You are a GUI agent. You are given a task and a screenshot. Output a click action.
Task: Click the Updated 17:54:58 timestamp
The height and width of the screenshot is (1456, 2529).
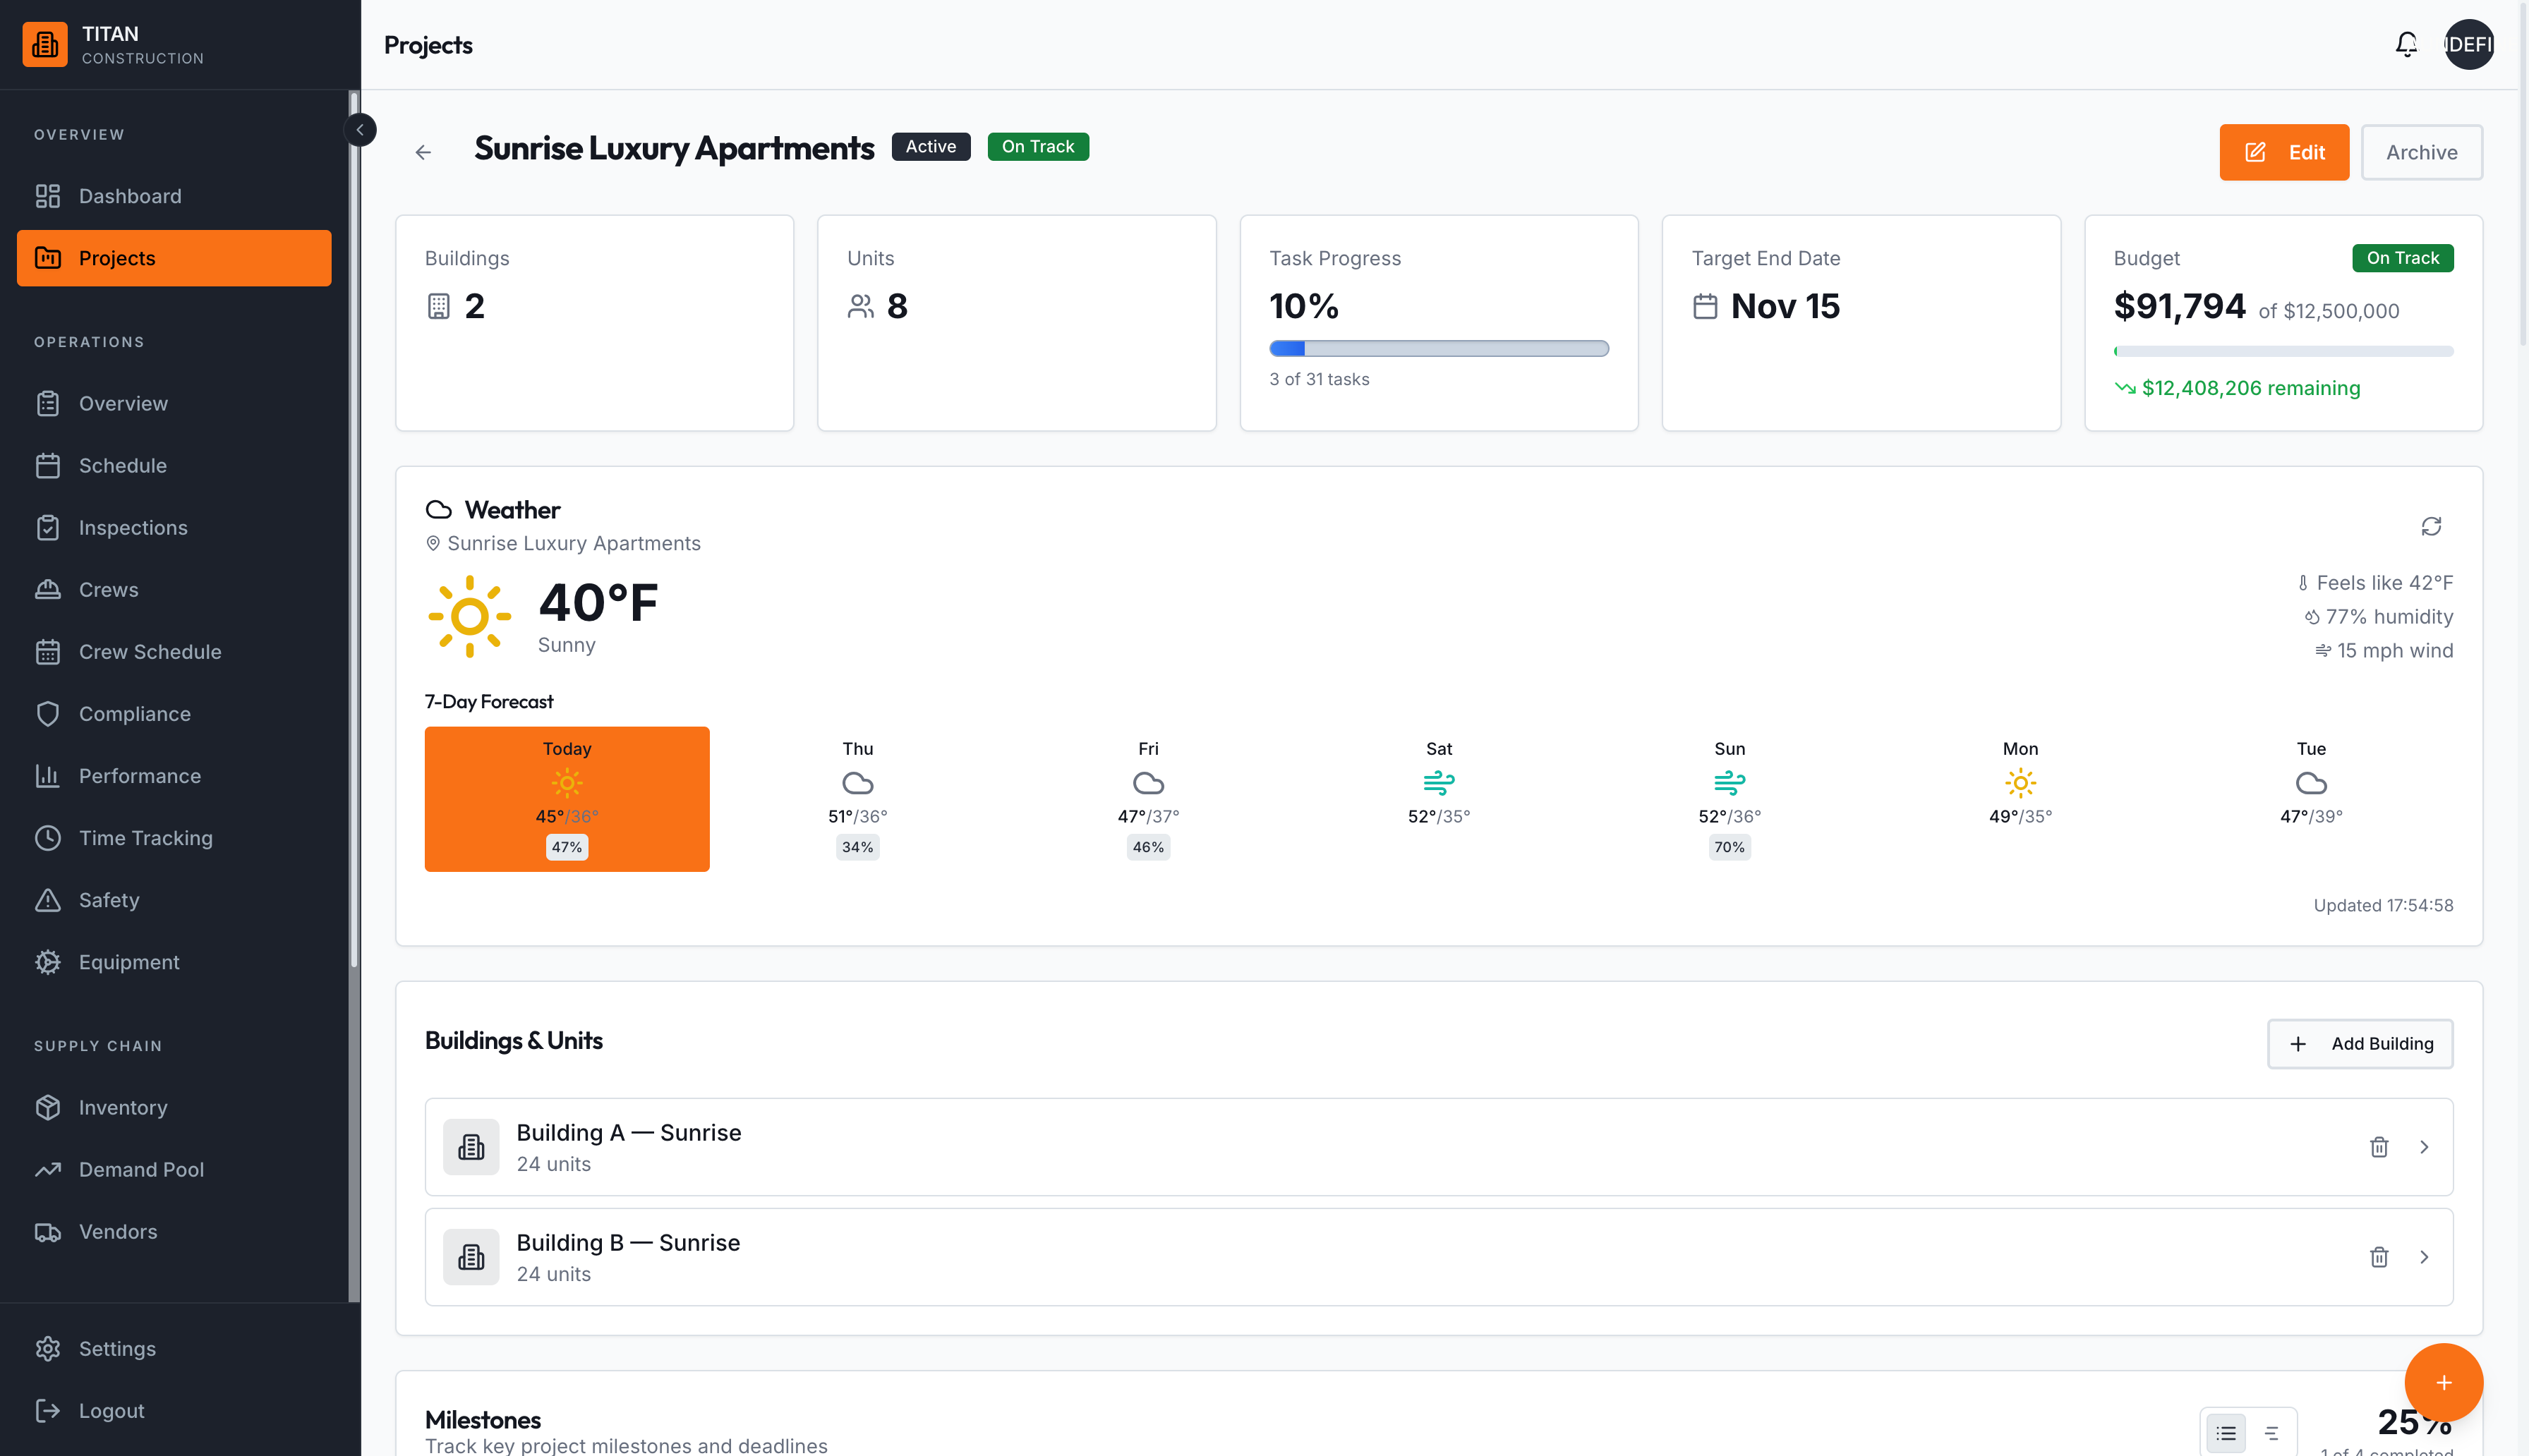pos(2383,905)
